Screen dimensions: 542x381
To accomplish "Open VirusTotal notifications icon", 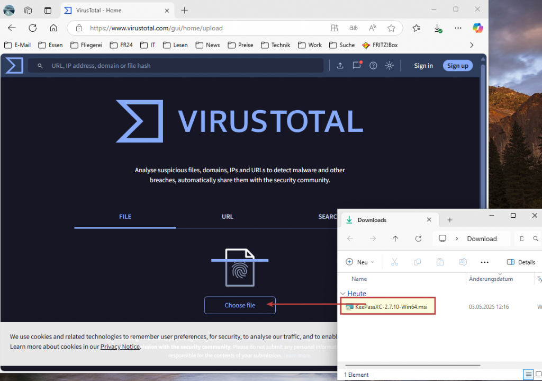I will tap(357, 65).
